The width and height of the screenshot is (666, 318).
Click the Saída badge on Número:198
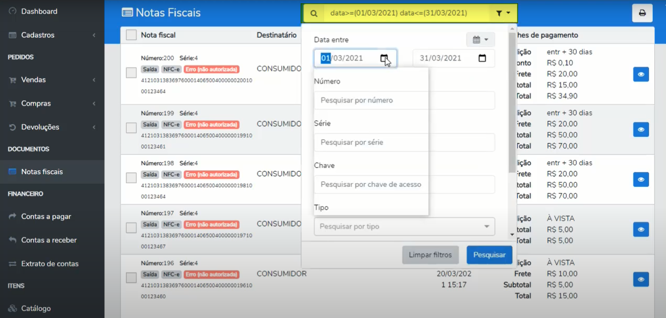click(x=150, y=175)
